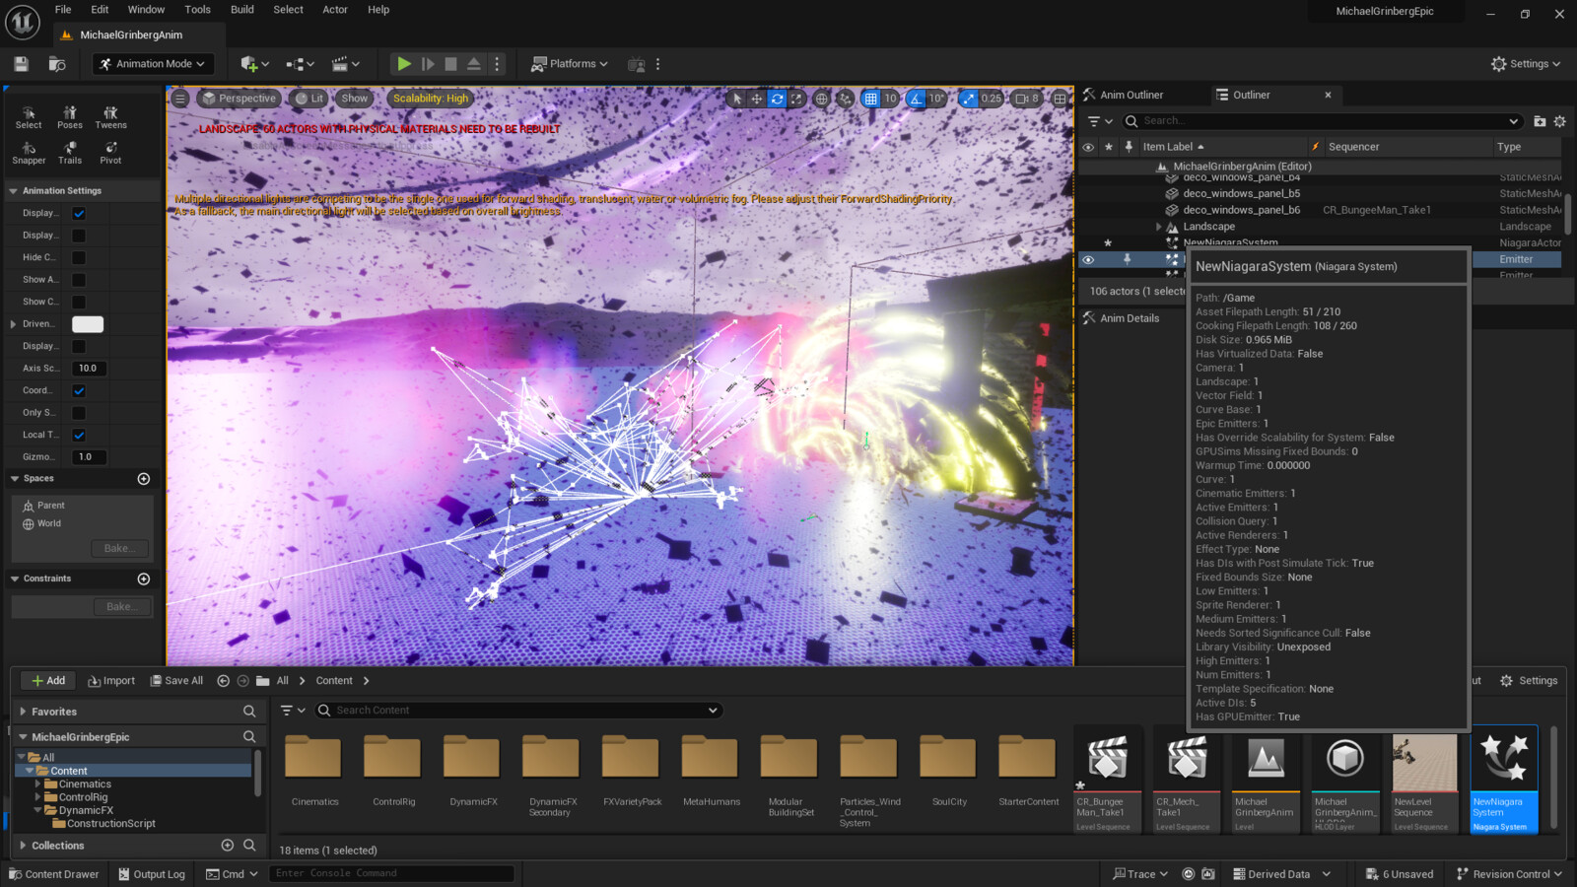Click the Scalability: High viewport warning
The image size is (1577, 887).
431,99
